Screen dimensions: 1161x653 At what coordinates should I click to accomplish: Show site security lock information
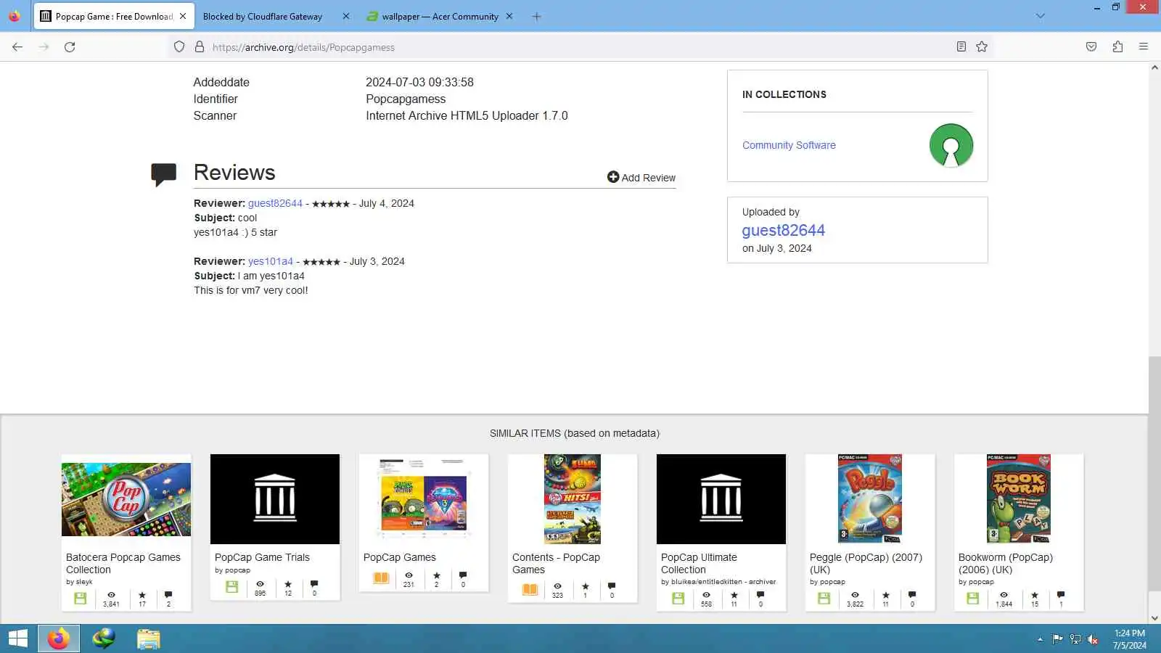click(200, 47)
